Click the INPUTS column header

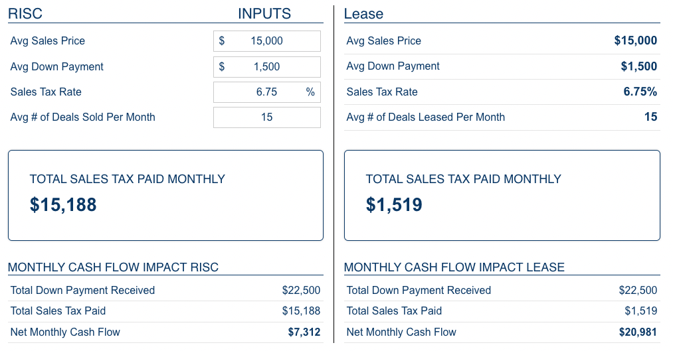(264, 14)
